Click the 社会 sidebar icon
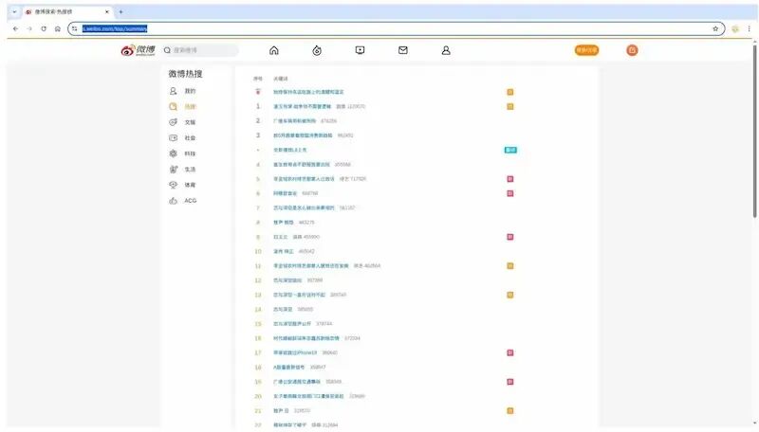This screenshot has width=759, height=432. [173, 137]
